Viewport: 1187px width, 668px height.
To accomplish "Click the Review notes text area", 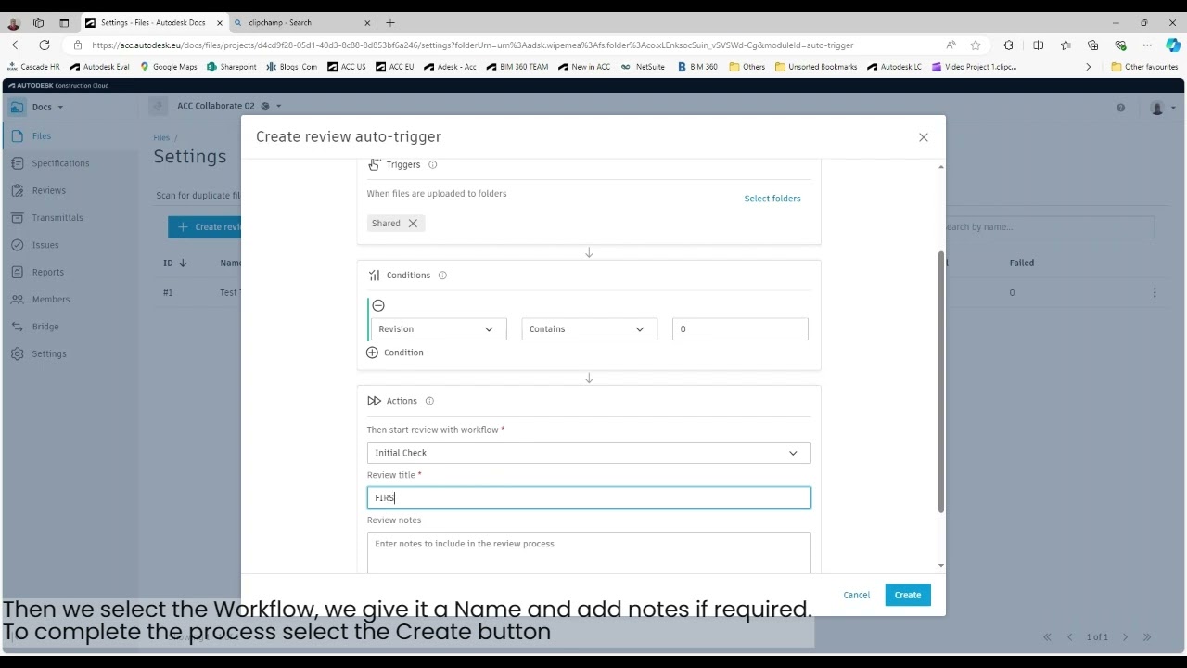I will click(589, 553).
